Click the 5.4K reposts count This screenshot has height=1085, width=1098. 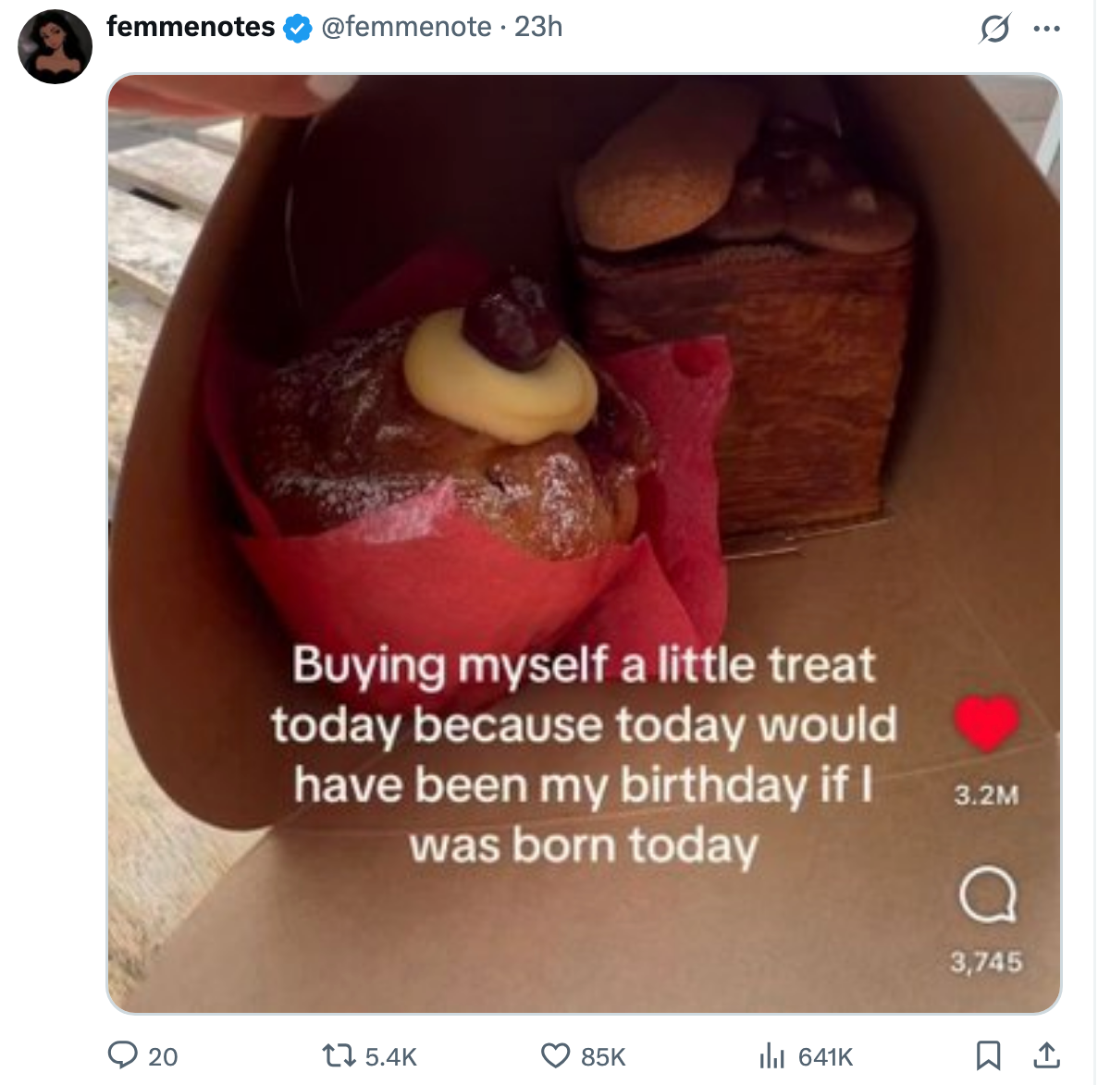(391, 1056)
